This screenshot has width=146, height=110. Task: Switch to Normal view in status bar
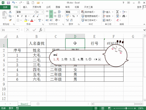coord(96,108)
